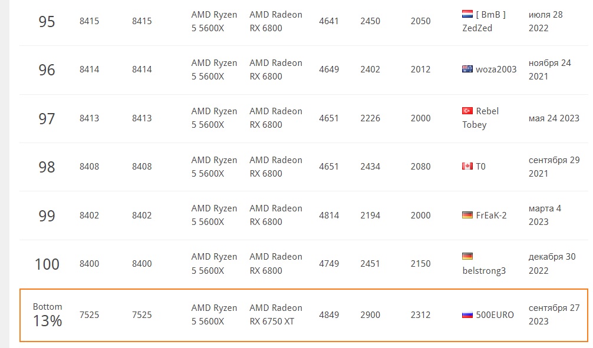This screenshot has height=348, width=593.
Task: Click the rank 100 number
Action: coord(47,264)
